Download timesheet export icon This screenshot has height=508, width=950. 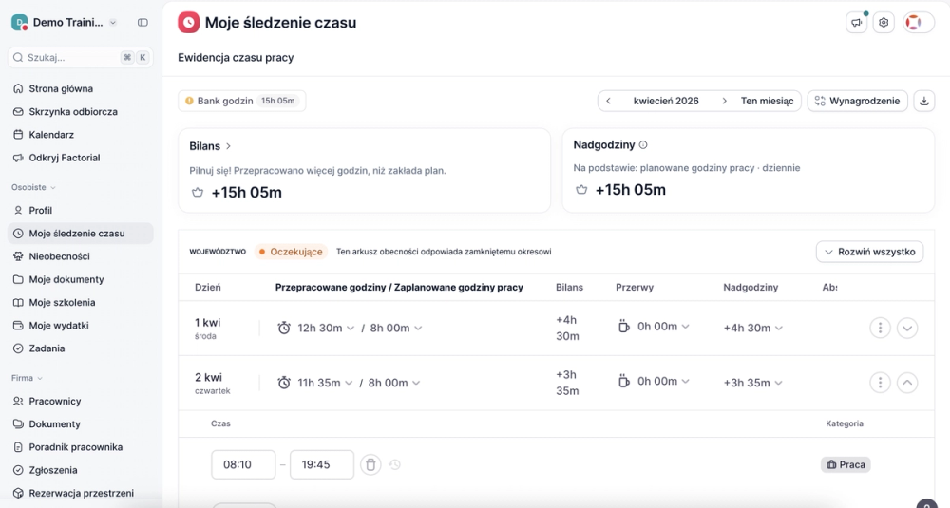point(924,101)
